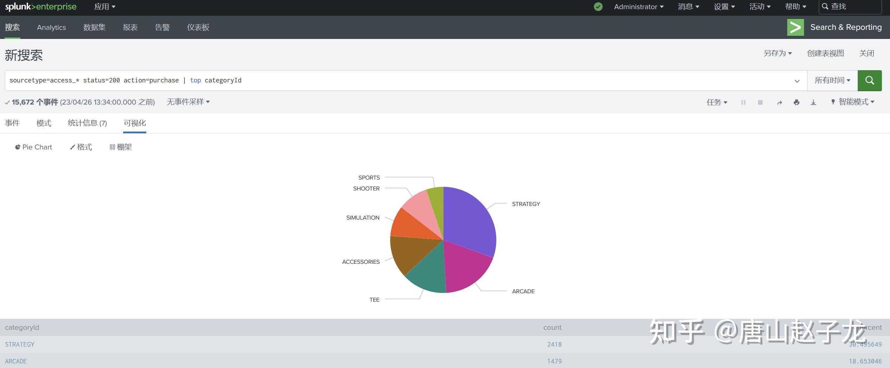
Task: Click the SIMULATION chart label
Action: point(363,218)
